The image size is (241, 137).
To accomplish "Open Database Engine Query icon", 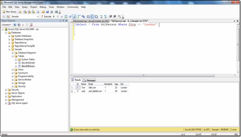I will pyautogui.click(x=20, y=12).
